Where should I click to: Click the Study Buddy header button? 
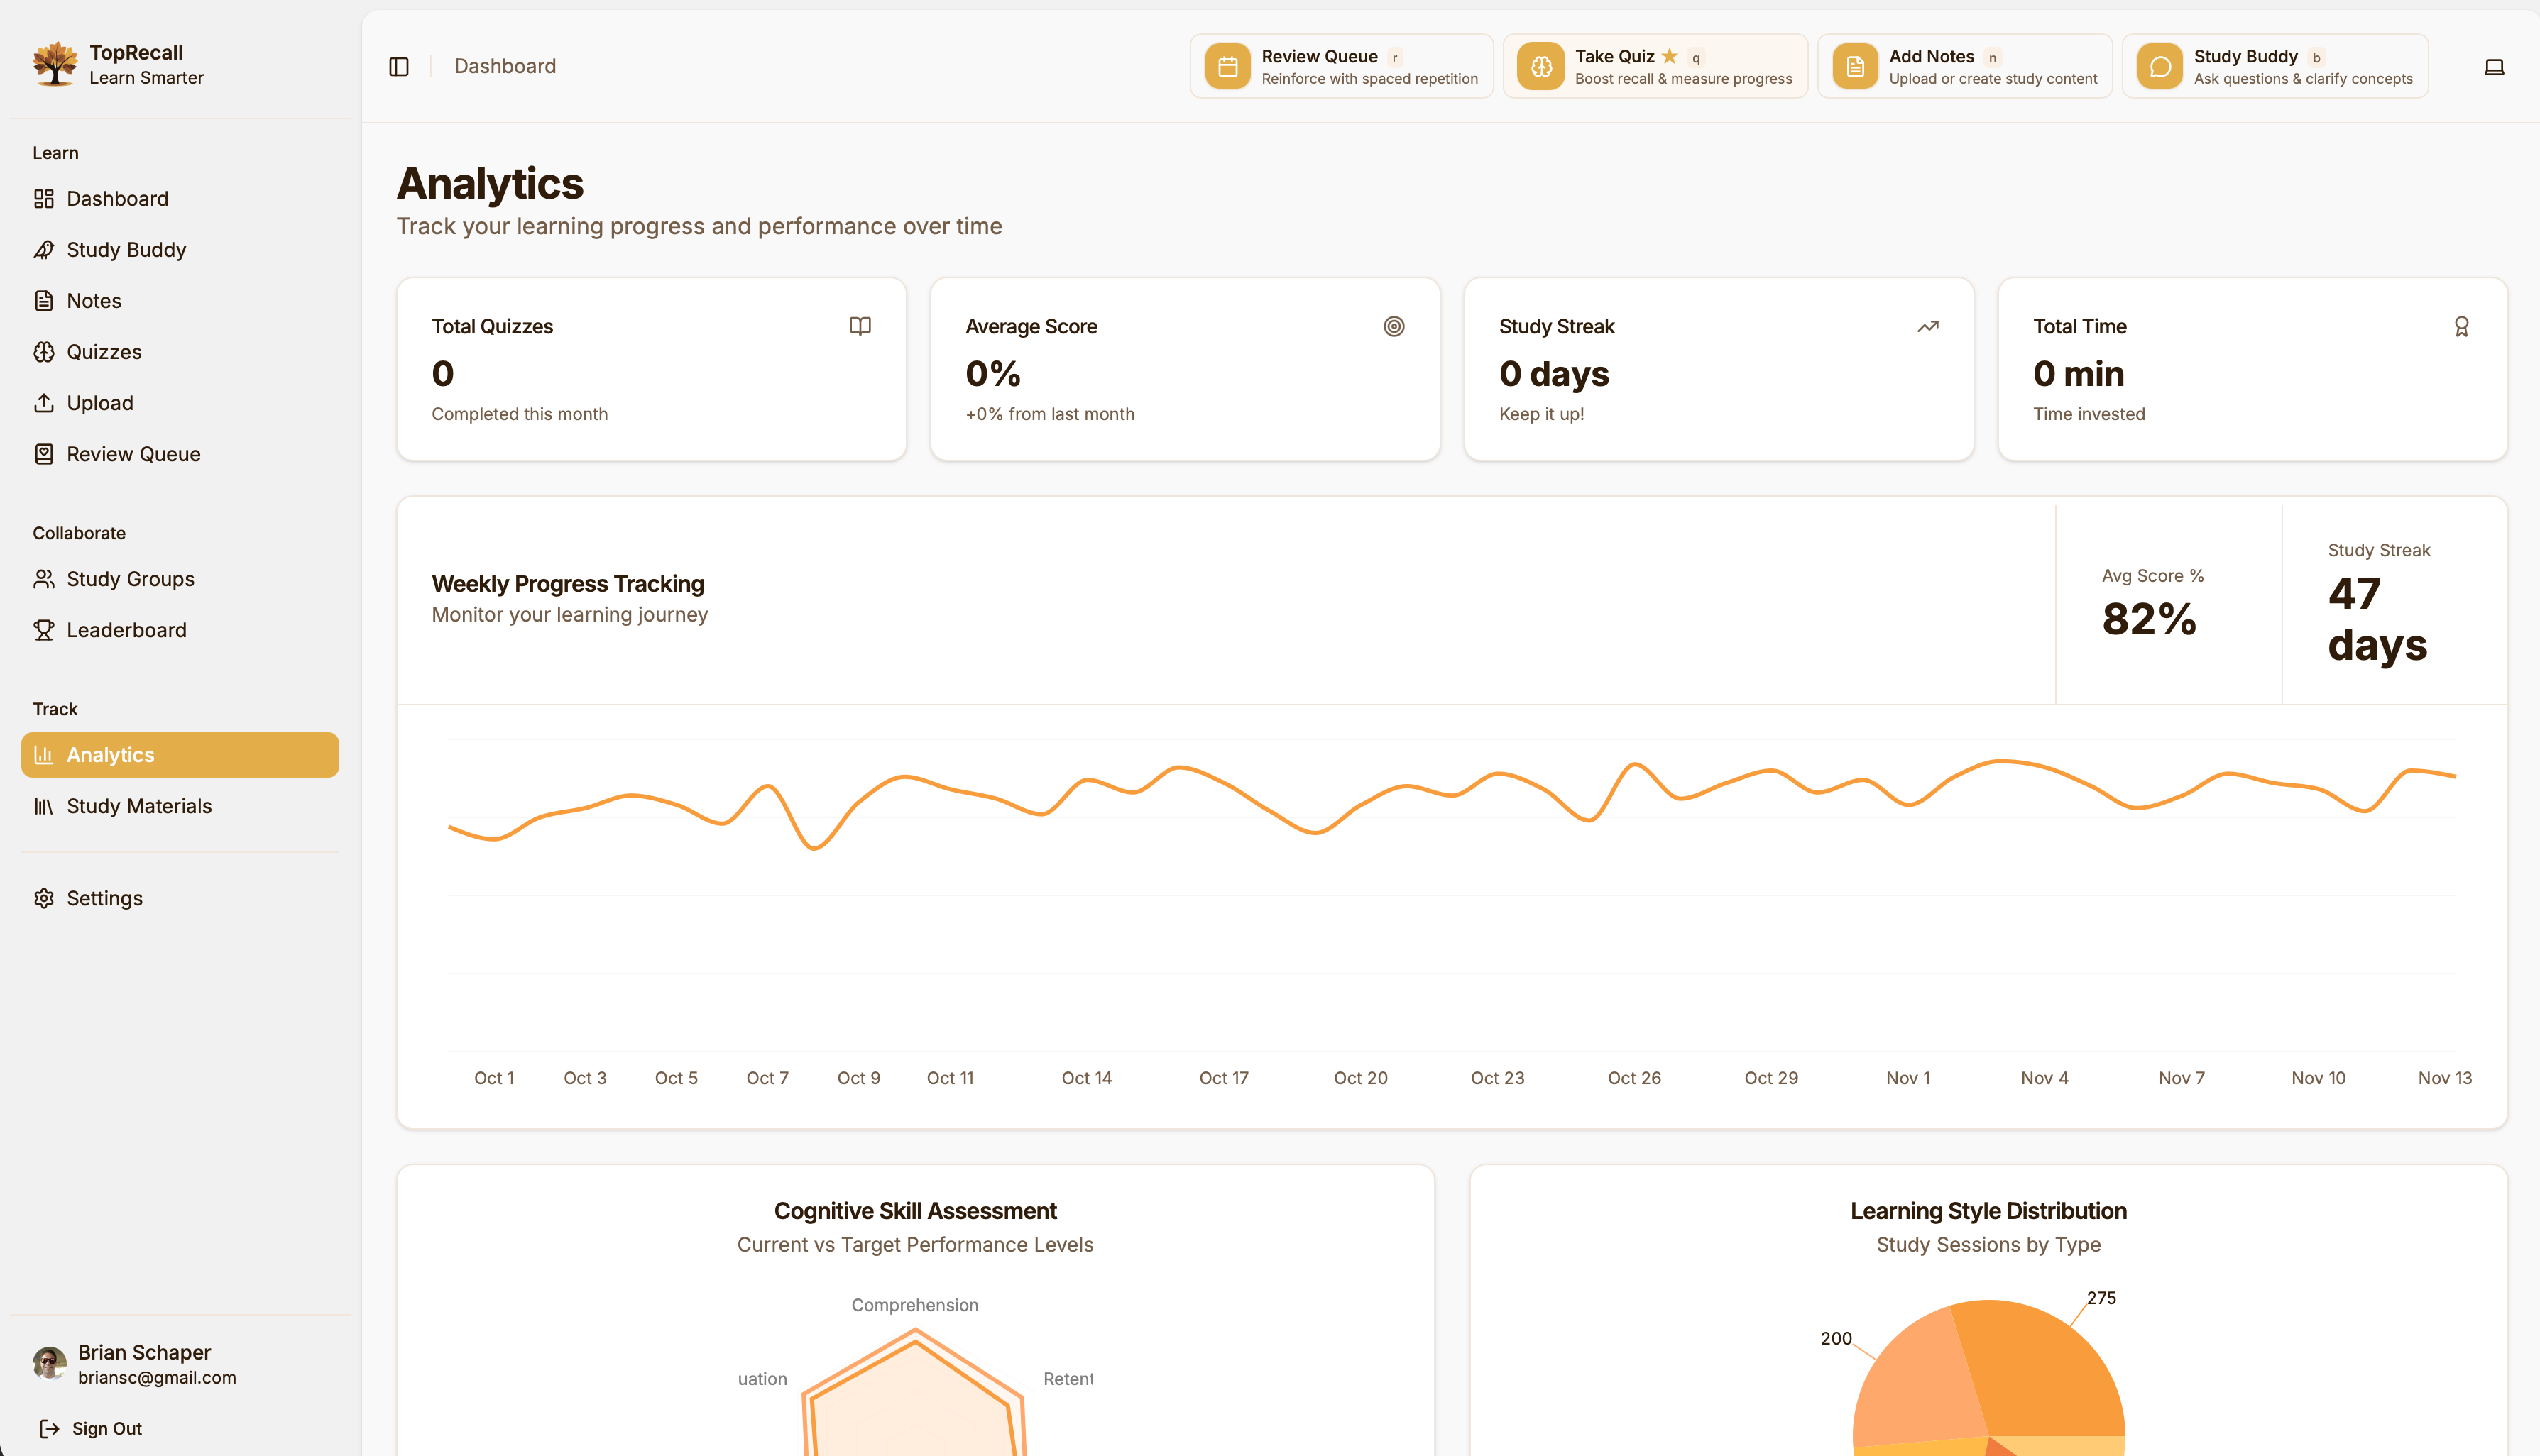[x=2275, y=66]
